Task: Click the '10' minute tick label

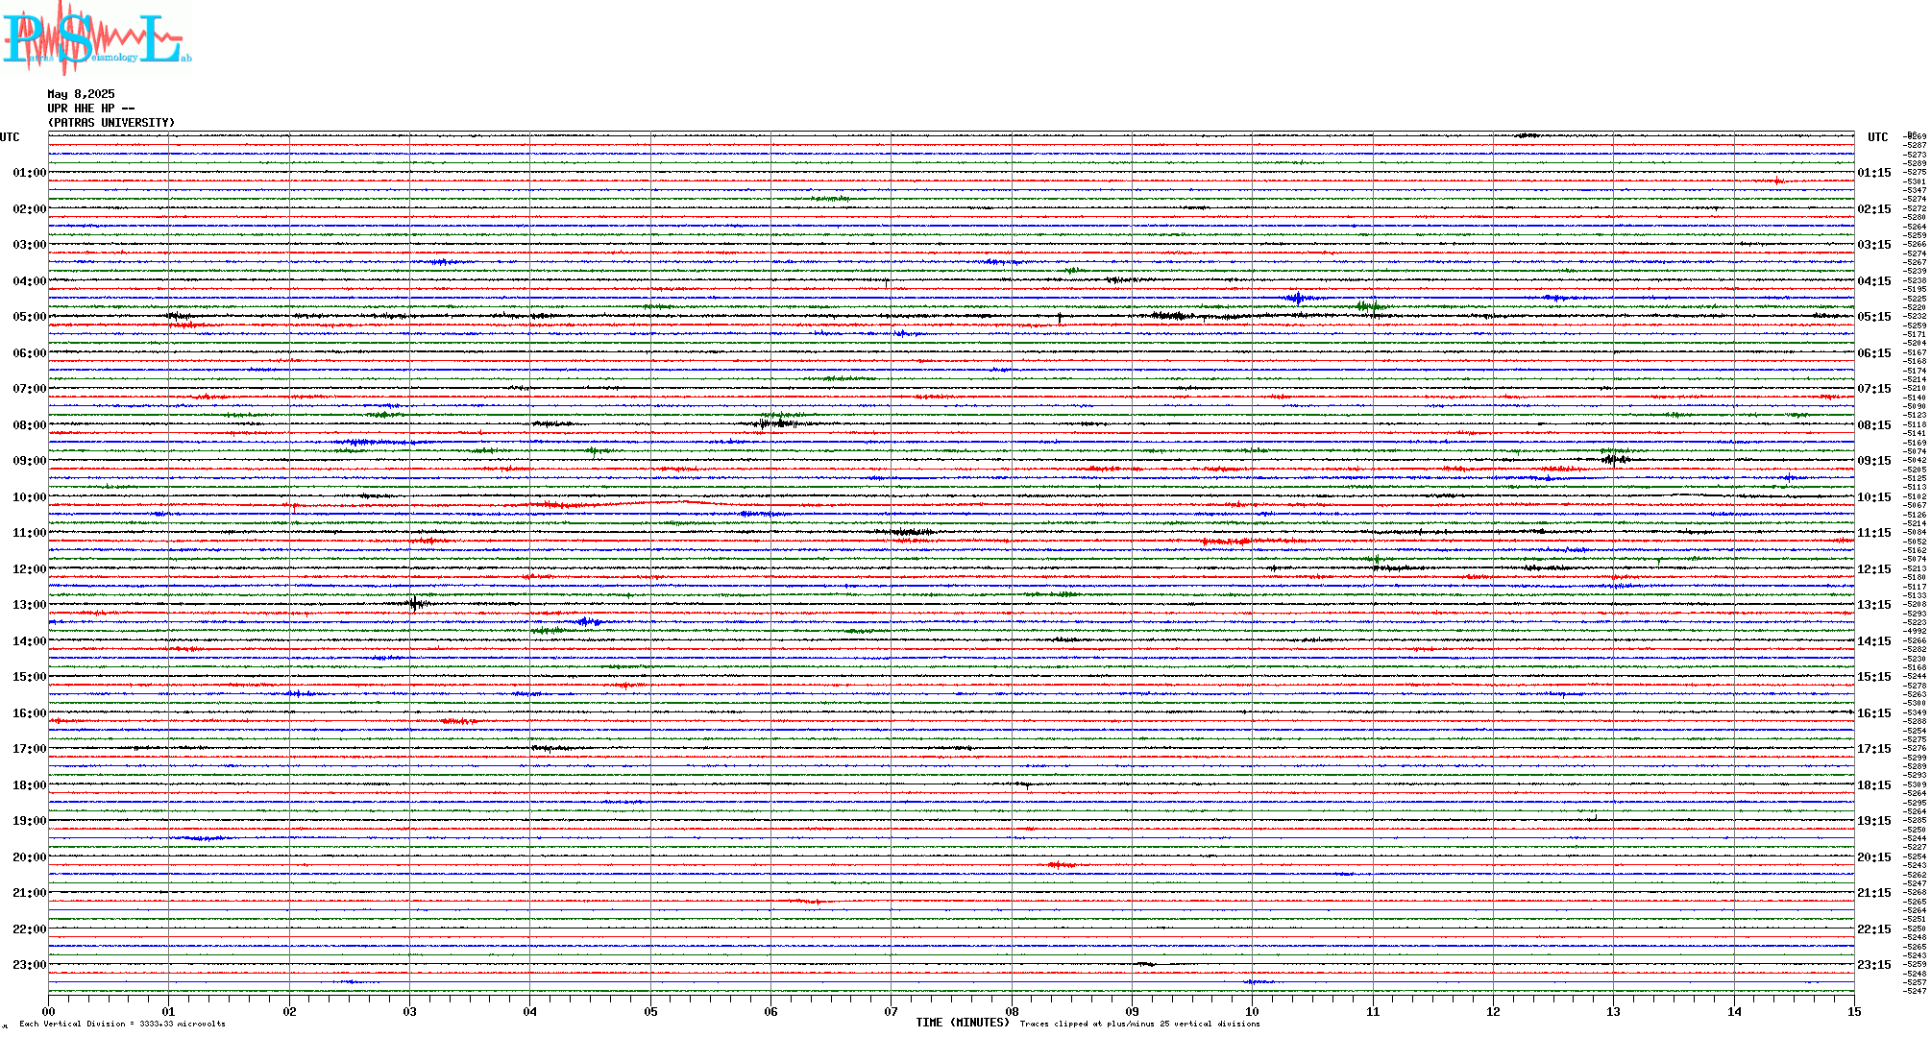Action: (1252, 1011)
